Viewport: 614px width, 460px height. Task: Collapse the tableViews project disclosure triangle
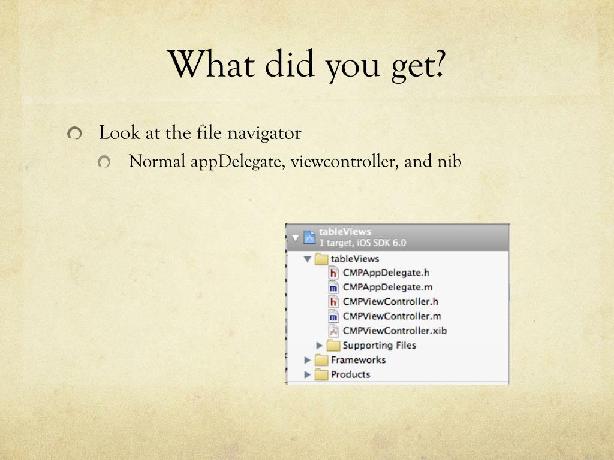pos(296,237)
